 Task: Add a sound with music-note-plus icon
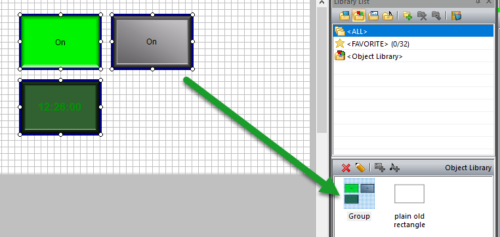coord(394,168)
